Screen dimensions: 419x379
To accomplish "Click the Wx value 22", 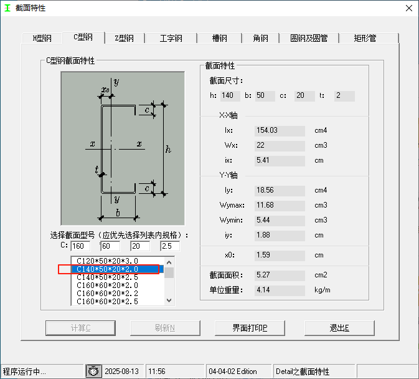I will point(280,146).
